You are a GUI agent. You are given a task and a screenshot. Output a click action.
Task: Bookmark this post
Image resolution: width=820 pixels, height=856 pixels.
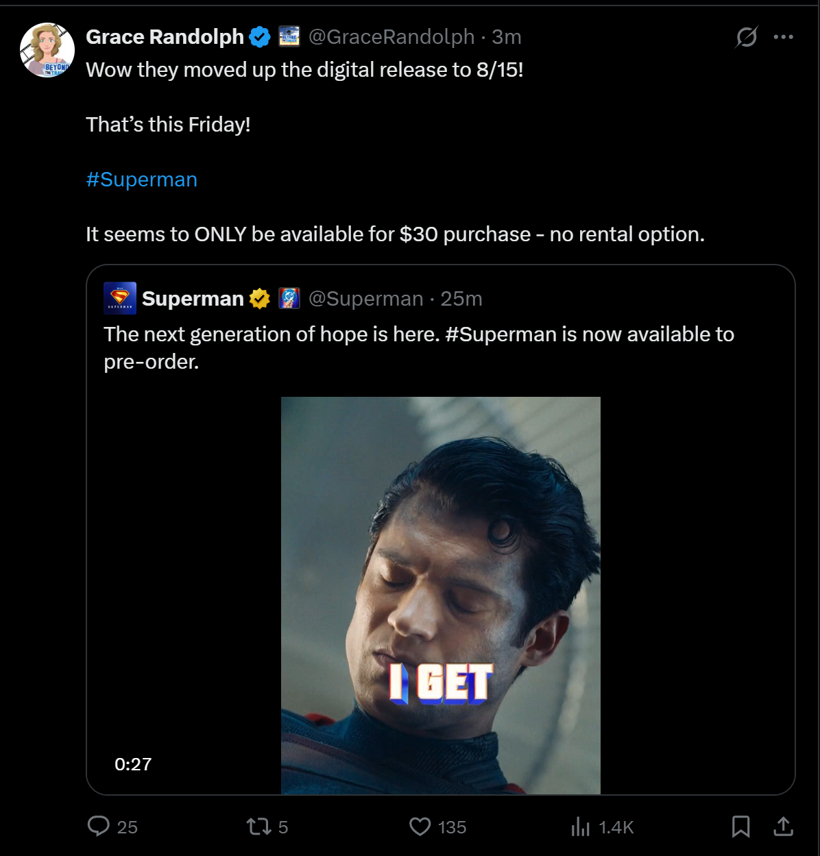(740, 827)
